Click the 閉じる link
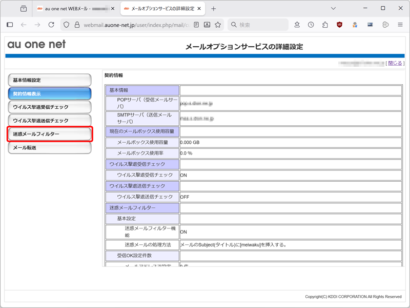This screenshot has height=308, width=410. [395, 63]
